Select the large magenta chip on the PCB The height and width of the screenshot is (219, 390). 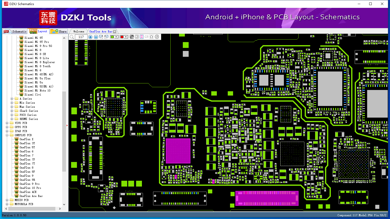178,151
